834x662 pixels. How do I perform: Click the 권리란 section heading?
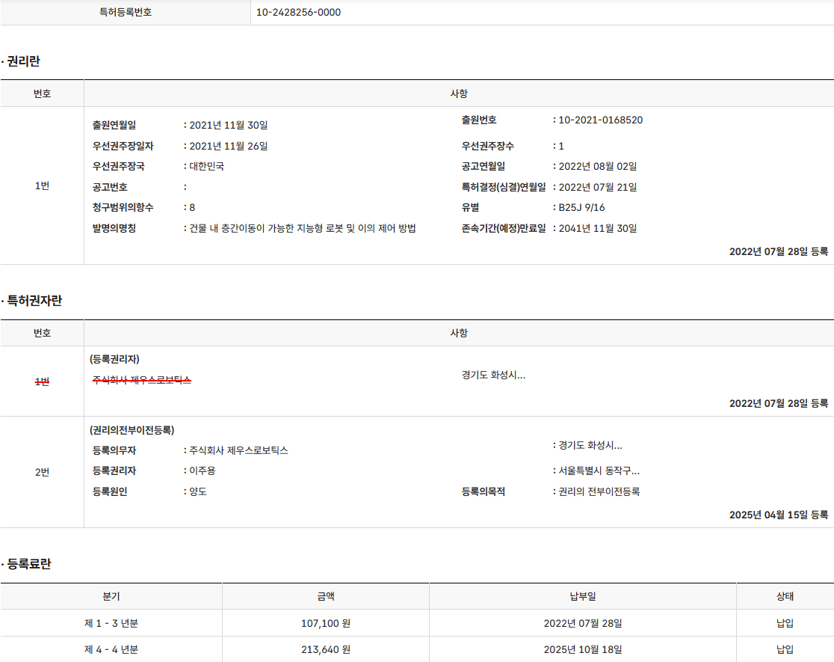pos(23,61)
